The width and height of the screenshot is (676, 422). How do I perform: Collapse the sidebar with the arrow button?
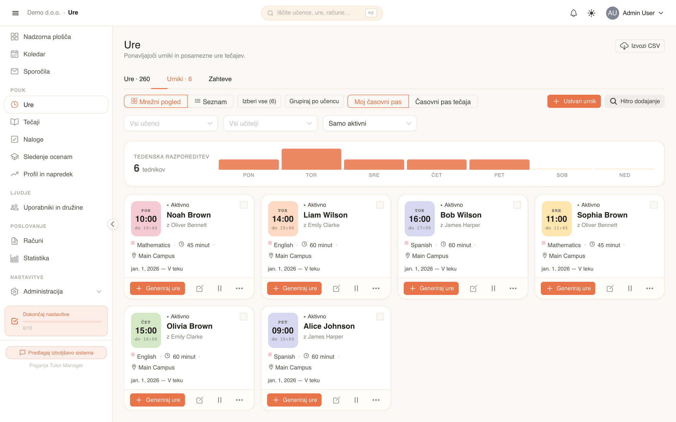pos(113,224)
